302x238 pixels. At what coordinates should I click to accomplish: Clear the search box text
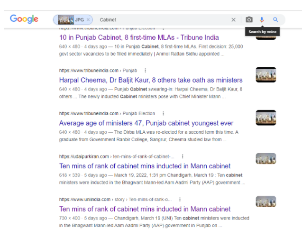pos(233,20)
